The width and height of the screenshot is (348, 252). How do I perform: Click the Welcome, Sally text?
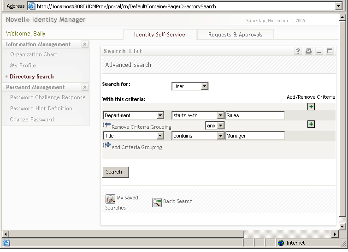point(26,34)
